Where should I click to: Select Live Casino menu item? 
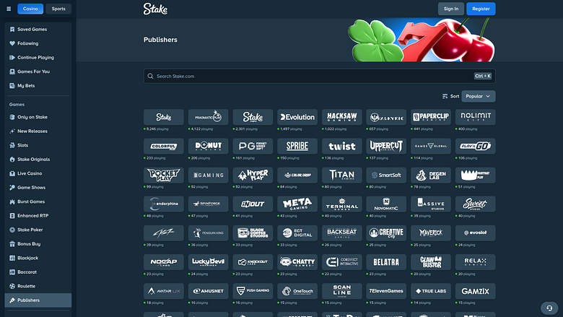coord(38,173)
